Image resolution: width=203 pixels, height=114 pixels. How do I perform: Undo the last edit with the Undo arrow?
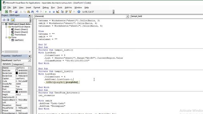tap(37, 12)
